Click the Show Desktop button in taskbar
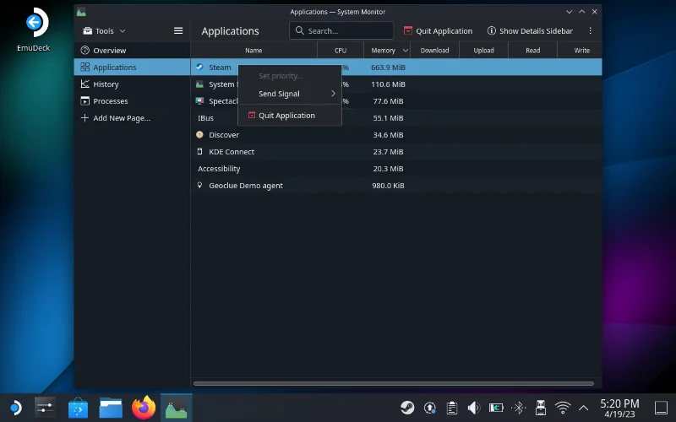 [x=661, y=408]
